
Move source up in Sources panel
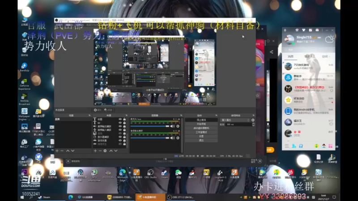point(111,151)
